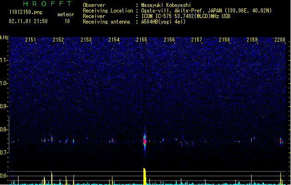Click the 2200 time marker
Screen dimensions: 291x185
point(280,40)
